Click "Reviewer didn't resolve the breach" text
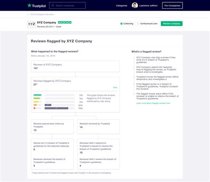This screenshot has height=182, width=210. (x=98, y=161)
